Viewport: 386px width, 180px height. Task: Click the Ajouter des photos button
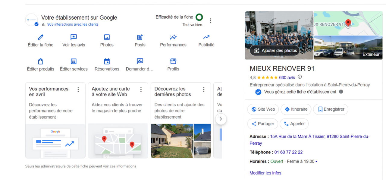pos(275,51)
